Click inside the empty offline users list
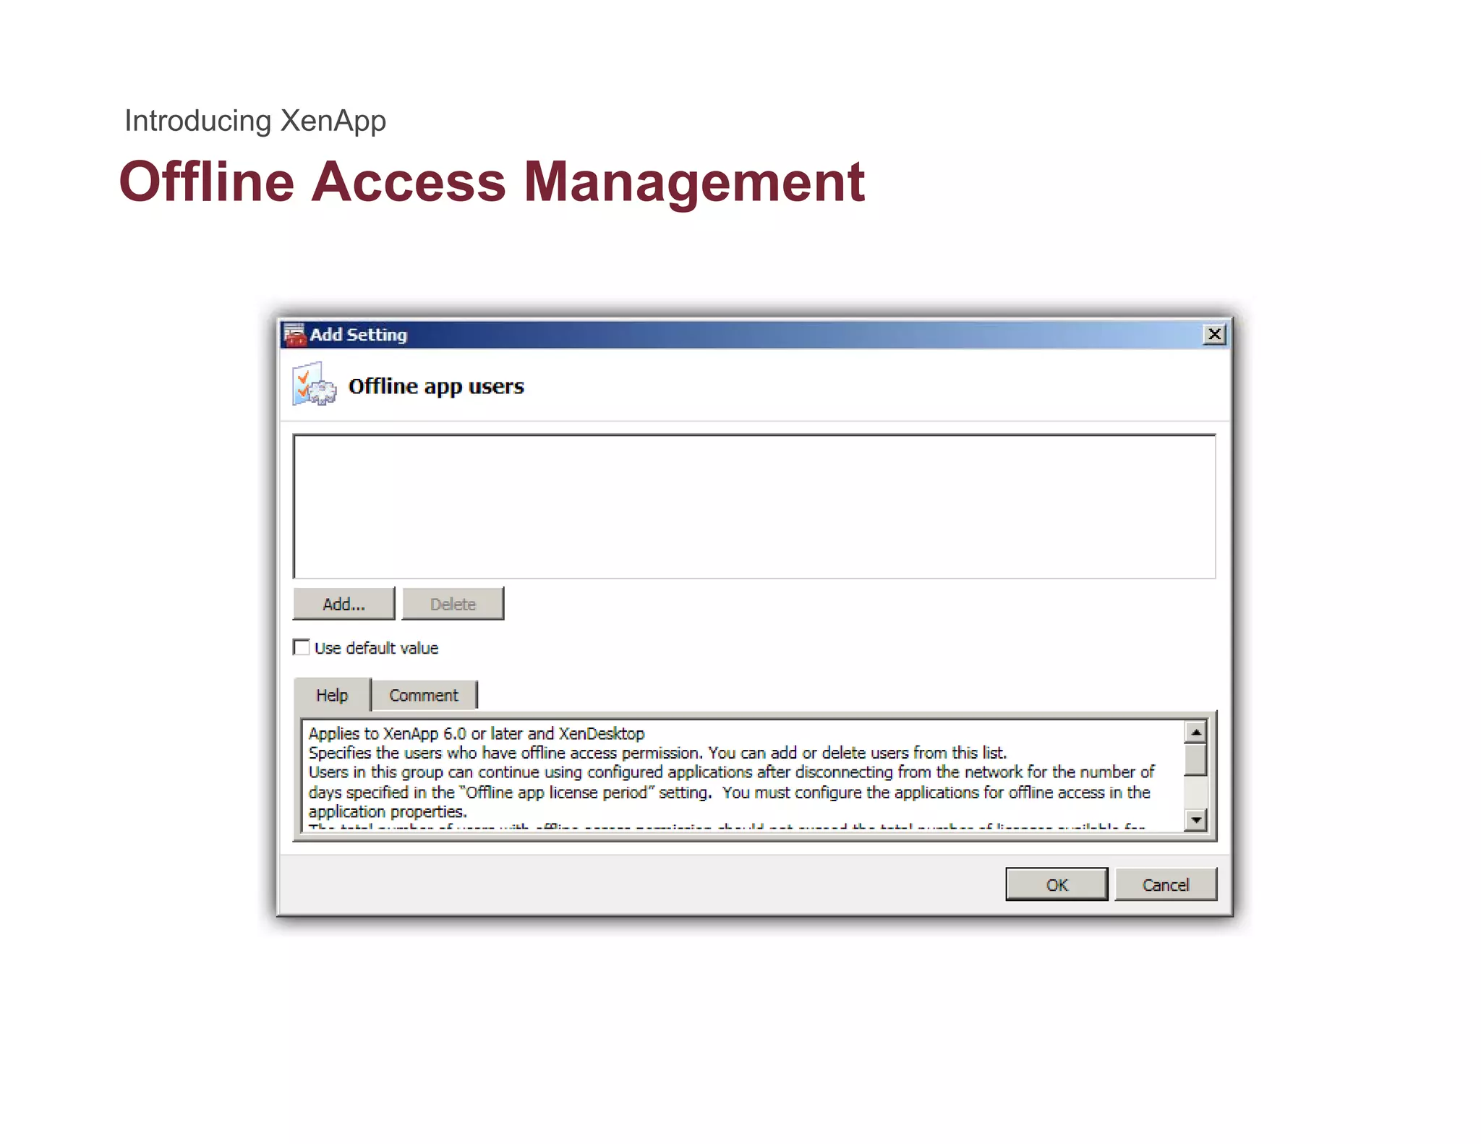Screen dimensions: 1481x1144 click(x=754, y=506)
